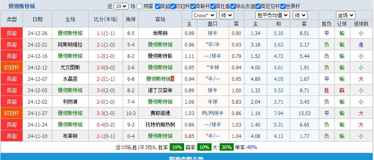Viewport: 374px width, 160px height.
Task: Click the 大 goals result on 水晶宫 row
Action: click(x=361, y=79)
